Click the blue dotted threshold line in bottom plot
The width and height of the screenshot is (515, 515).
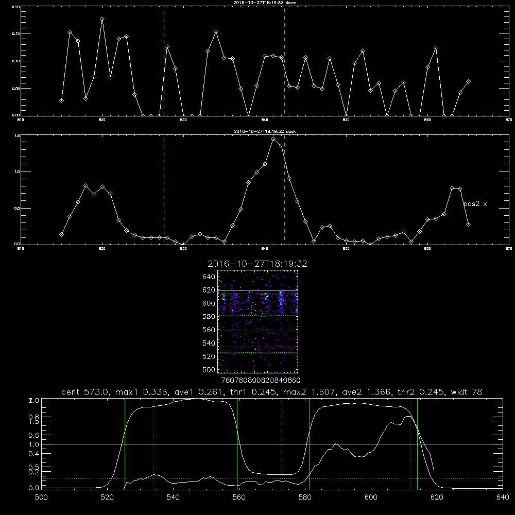click(272, 478)
